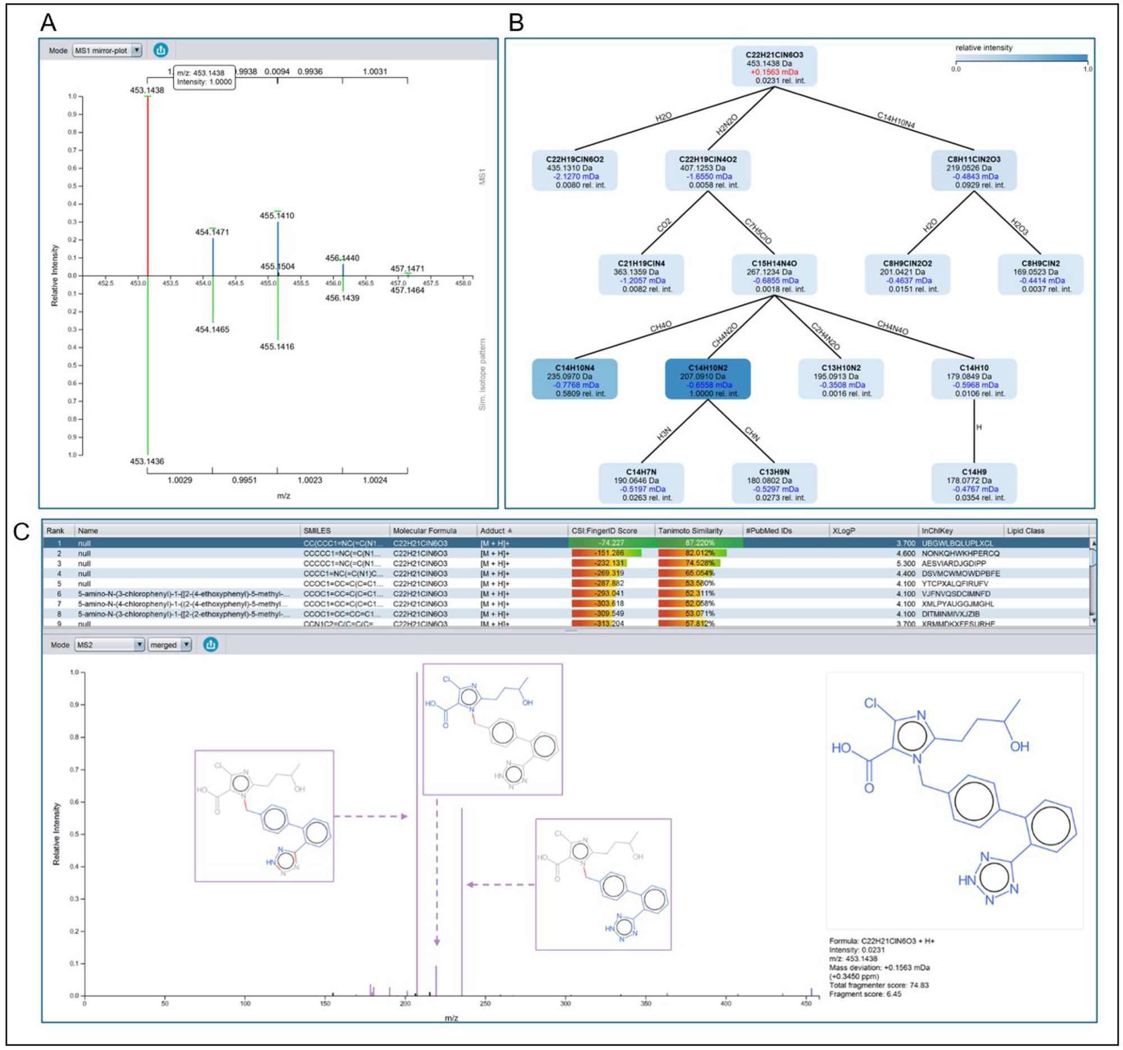Select the C8H11ClN2O3 fragment node
Image resolution: width=1123 pixels, height=1050 pixels.
pos(973,170)
